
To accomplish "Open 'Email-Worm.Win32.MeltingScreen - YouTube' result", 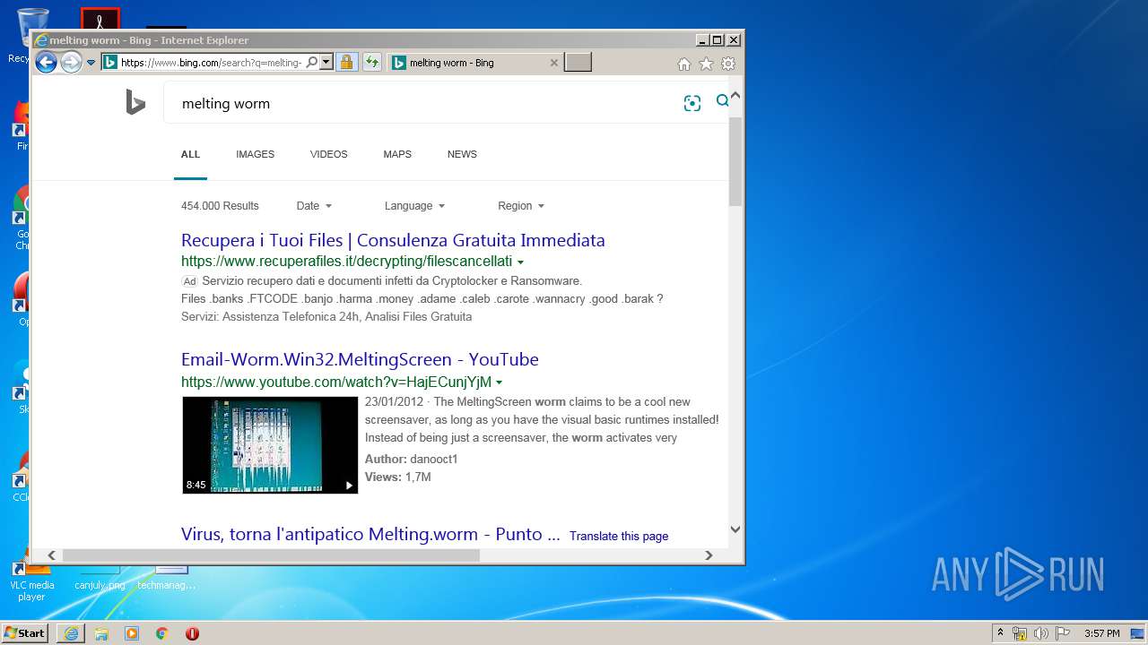I will 360,359.
